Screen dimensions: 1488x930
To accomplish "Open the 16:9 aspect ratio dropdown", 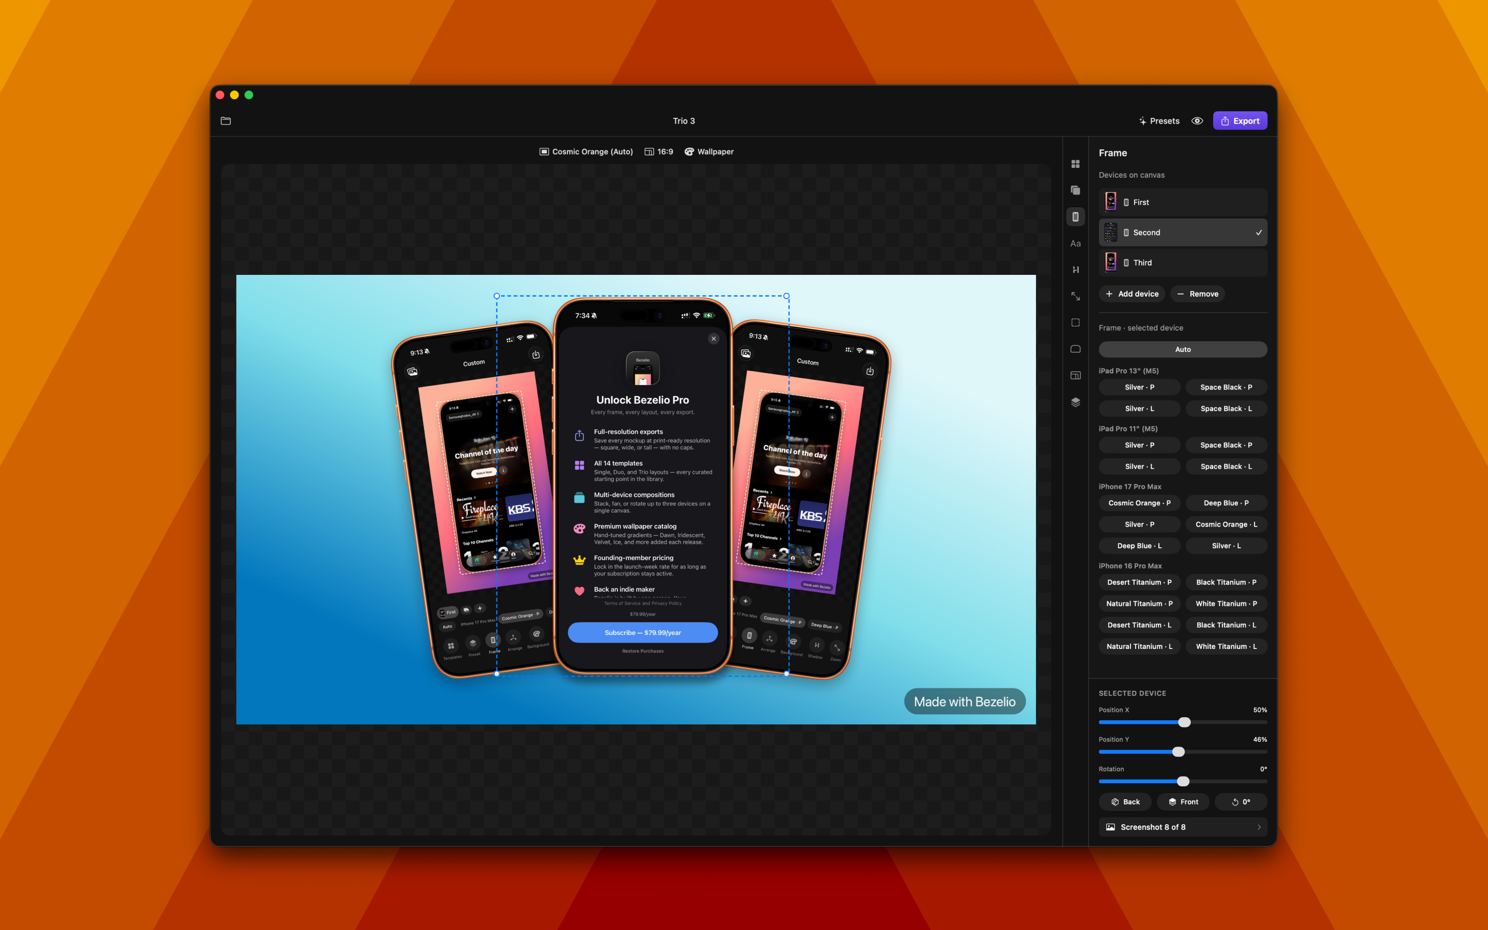I will (659, 152).
